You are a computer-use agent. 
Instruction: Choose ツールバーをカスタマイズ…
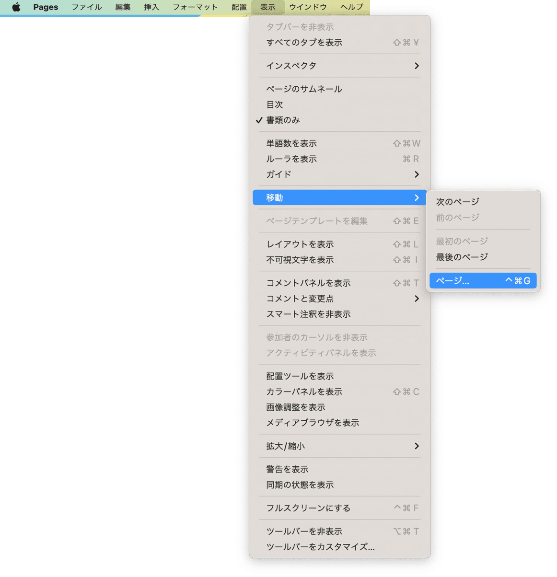coord(340,547)
